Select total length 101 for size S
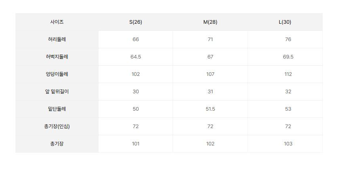The height and width of the screenshot is (170, 339). tap(135, 144)
